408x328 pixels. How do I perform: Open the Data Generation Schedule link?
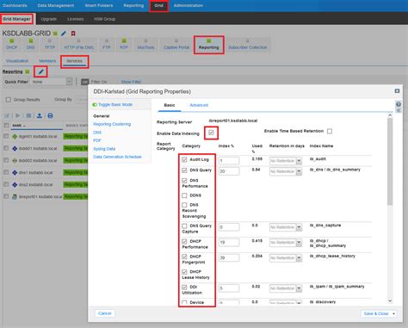(x=117, y=157)
